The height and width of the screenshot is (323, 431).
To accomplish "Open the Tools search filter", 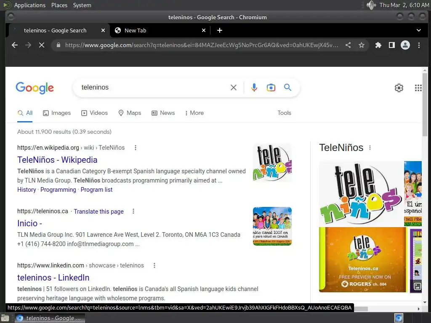I will 284,113.
